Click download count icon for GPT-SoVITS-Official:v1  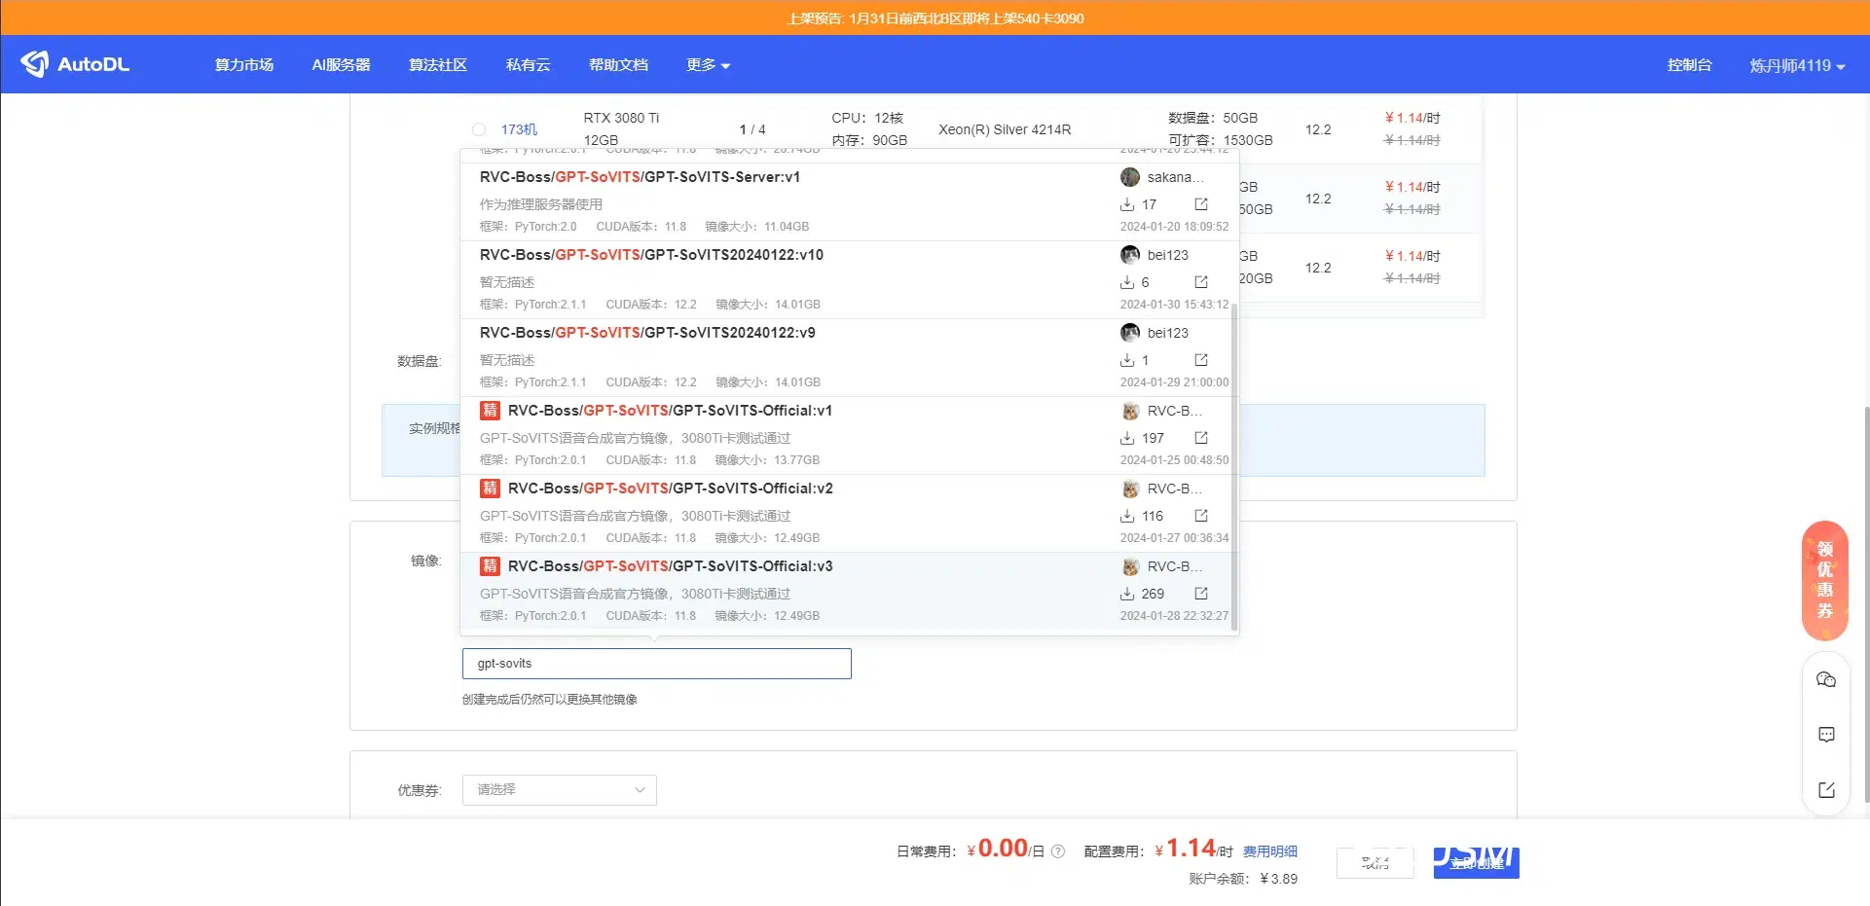click(1127, 438)
